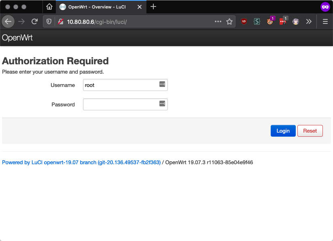The image size is (333, 241).
Task: Click the forward navigation arrow
Action: coord(21,21)
